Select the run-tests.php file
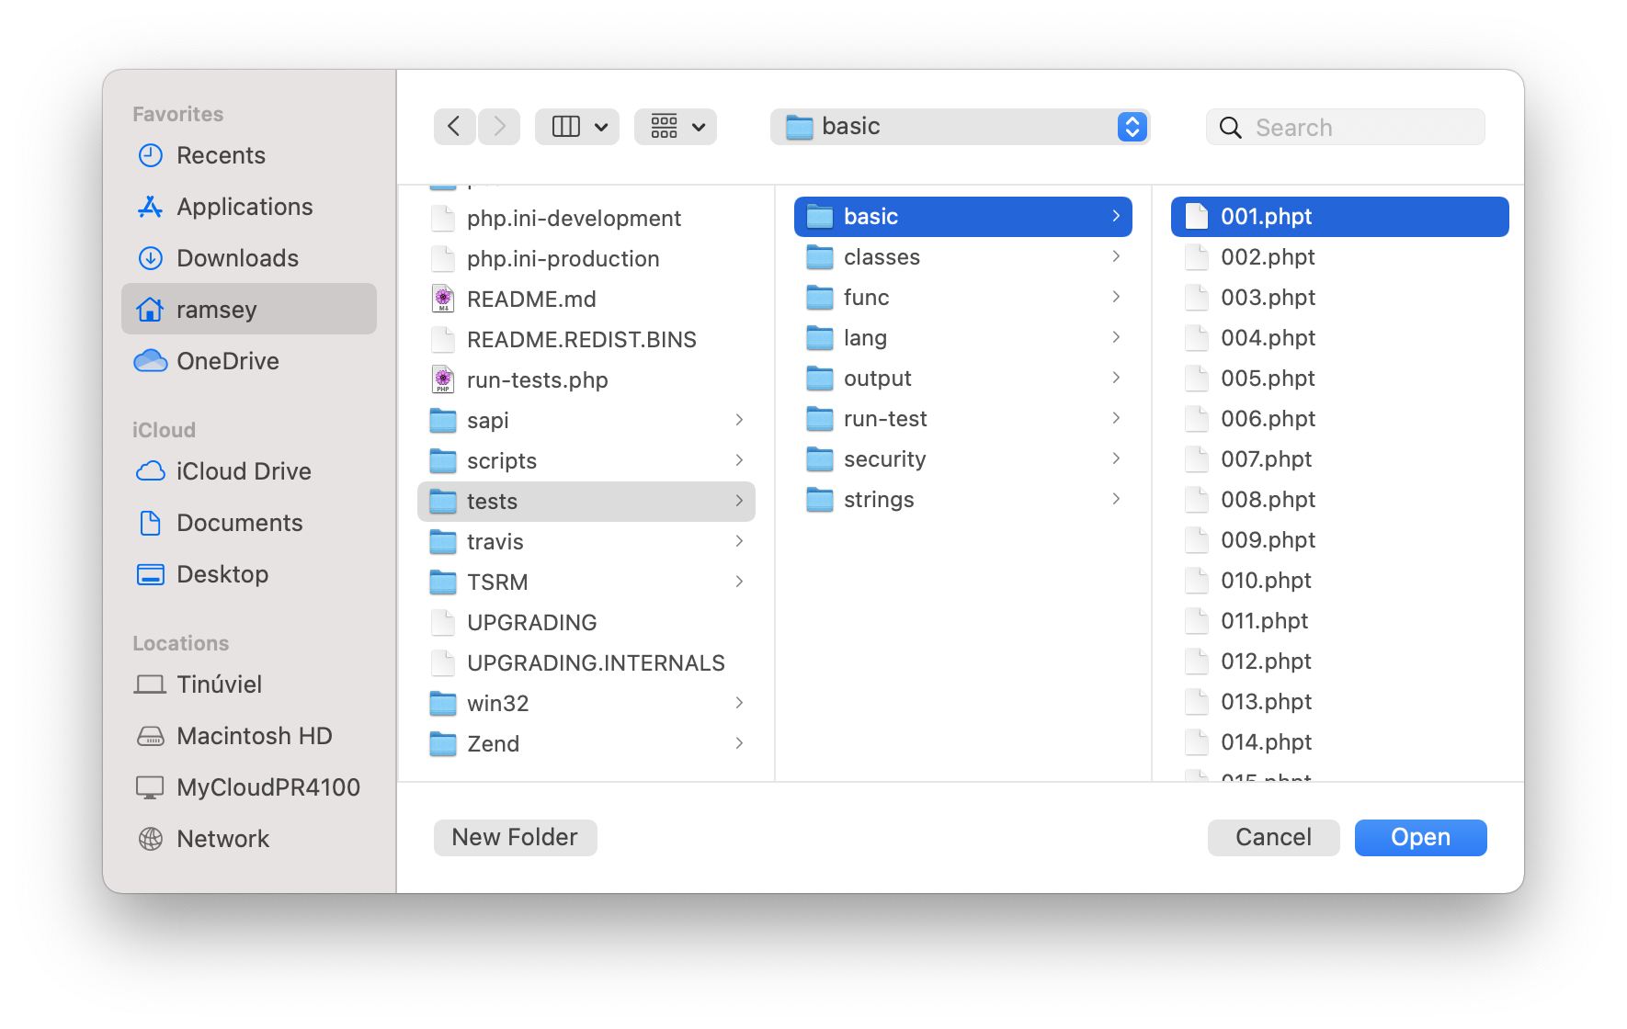Screen dimensions: 1627x1029 (x=537, y=380)
